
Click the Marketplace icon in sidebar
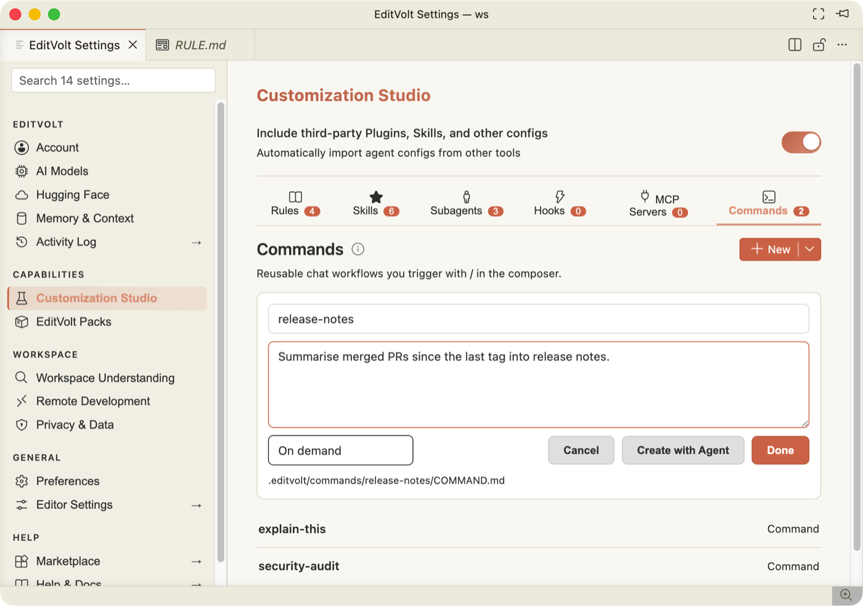[x=22, y=561]
